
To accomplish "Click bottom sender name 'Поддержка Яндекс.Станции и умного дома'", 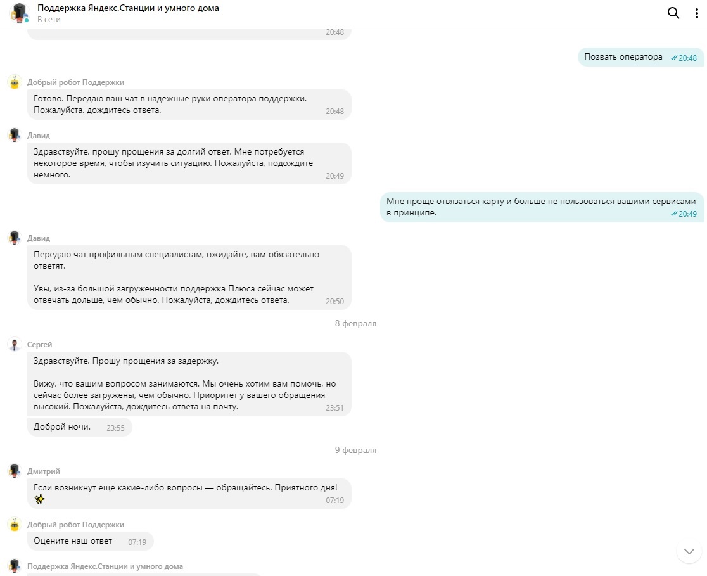I will 105,566.
